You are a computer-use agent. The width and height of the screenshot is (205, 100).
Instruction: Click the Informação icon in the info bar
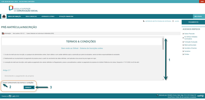coord(3,33)
